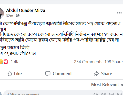Click the heart love reaction icon
The width and height of the screenshot is (123, 95).
(x=6, y=62)
